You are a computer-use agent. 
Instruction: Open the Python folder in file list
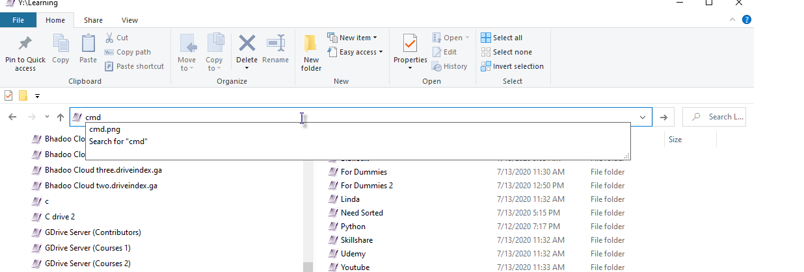click(353, 227)
